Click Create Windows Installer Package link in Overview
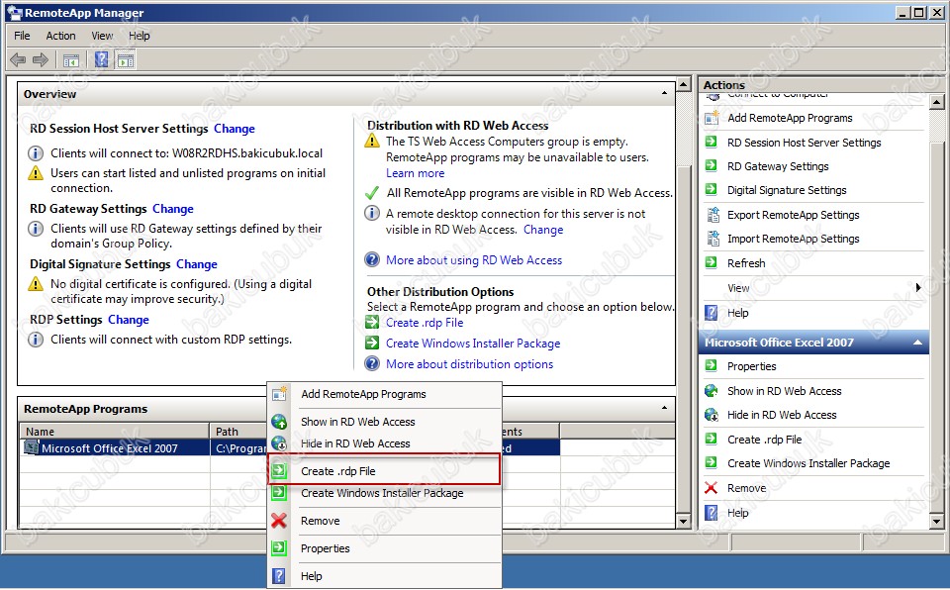 coord(473,344)
